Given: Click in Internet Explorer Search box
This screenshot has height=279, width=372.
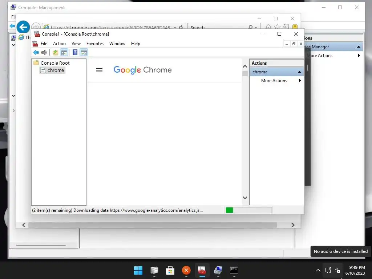Looking at the screenshot, I should [x=218, y=27].
